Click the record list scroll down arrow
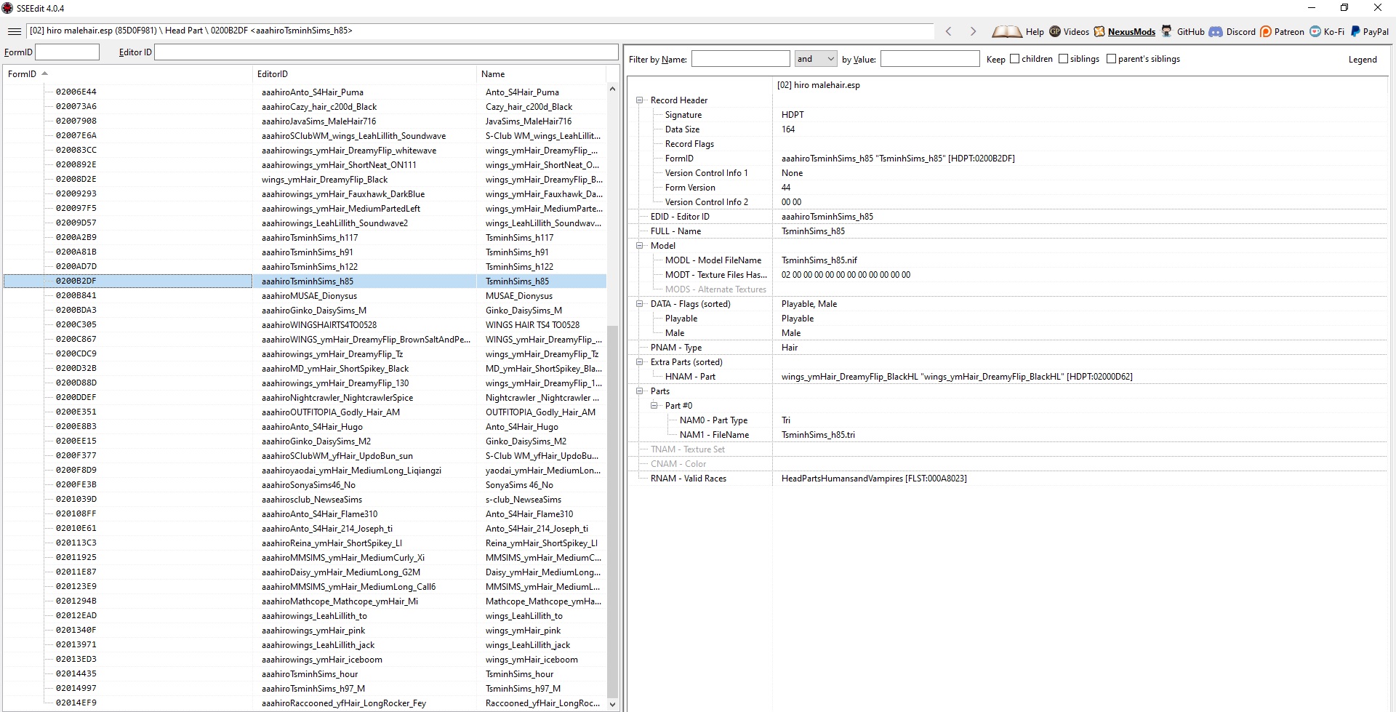 point(612,704)
